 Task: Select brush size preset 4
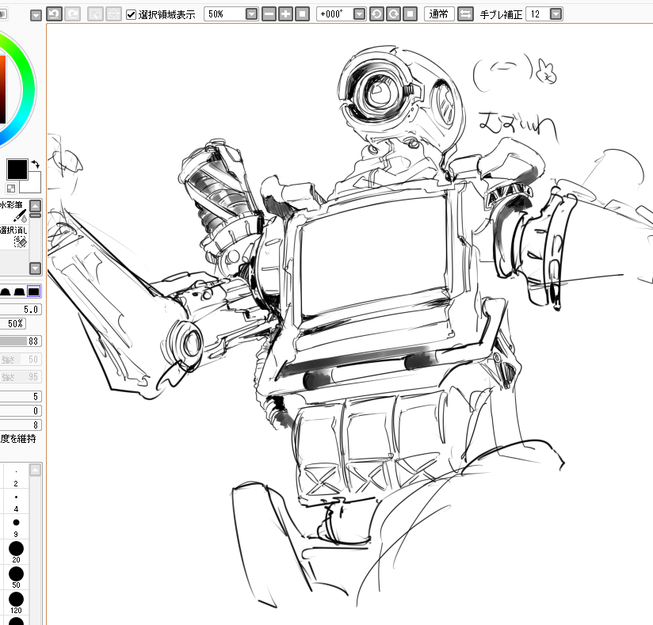(16, 502)
